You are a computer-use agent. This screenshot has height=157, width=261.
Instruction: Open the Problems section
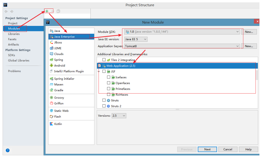point(15,71)
